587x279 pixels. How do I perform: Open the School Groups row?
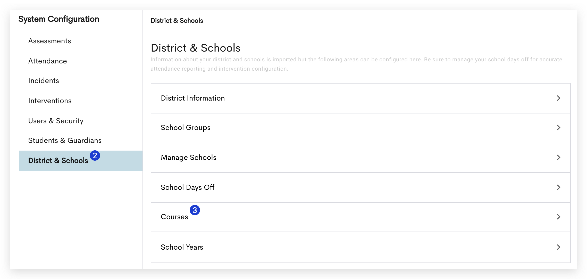click(x=360, y=128)
